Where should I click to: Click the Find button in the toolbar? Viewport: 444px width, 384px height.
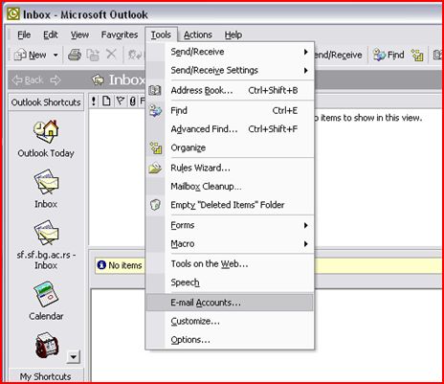388,55
